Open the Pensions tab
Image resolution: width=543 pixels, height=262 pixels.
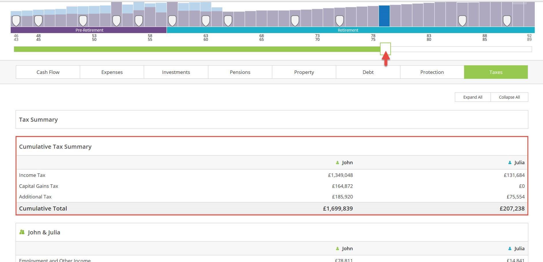pyautogui.click(x=240, y=72)
